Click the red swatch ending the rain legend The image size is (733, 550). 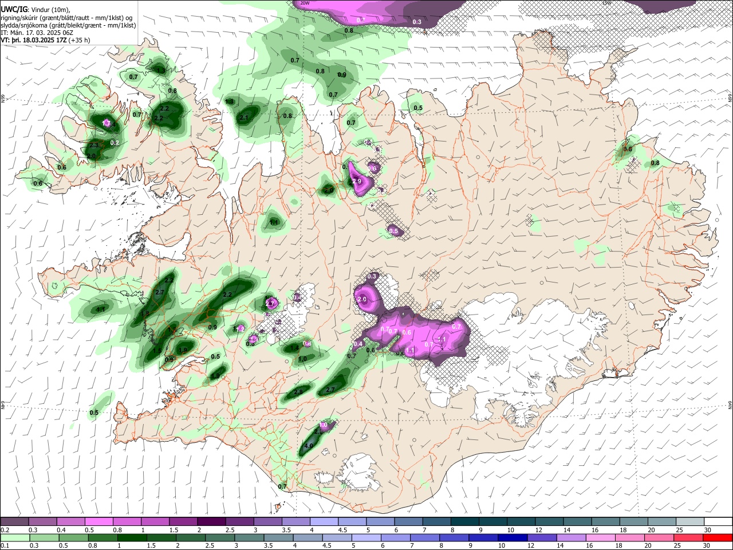[718, 537]
